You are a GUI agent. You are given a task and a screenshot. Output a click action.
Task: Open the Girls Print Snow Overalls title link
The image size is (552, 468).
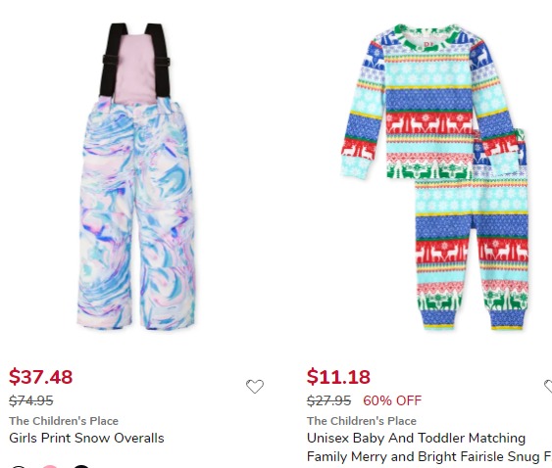click(86, 438)
